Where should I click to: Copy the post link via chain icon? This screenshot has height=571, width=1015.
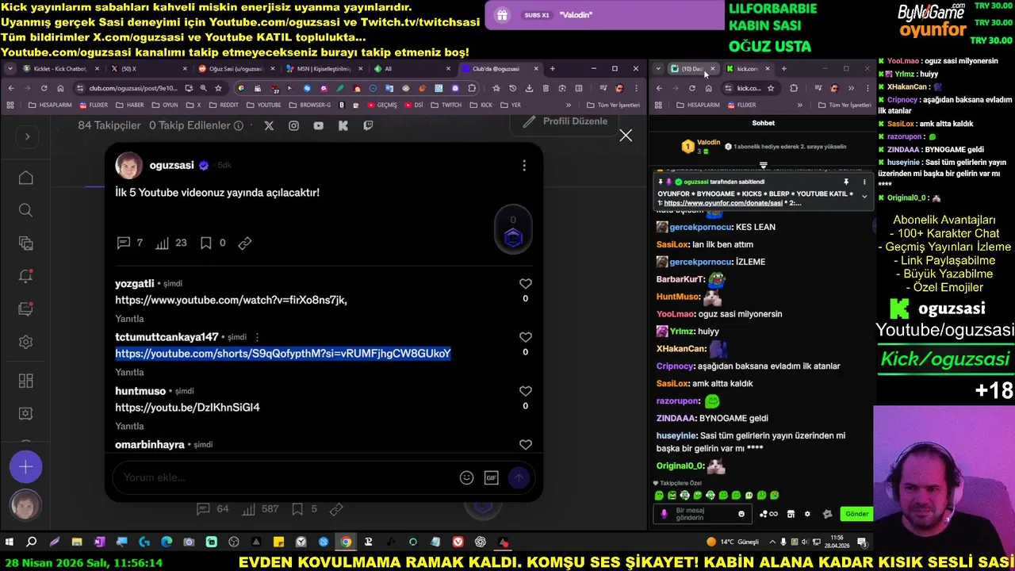tap(245, 243)
